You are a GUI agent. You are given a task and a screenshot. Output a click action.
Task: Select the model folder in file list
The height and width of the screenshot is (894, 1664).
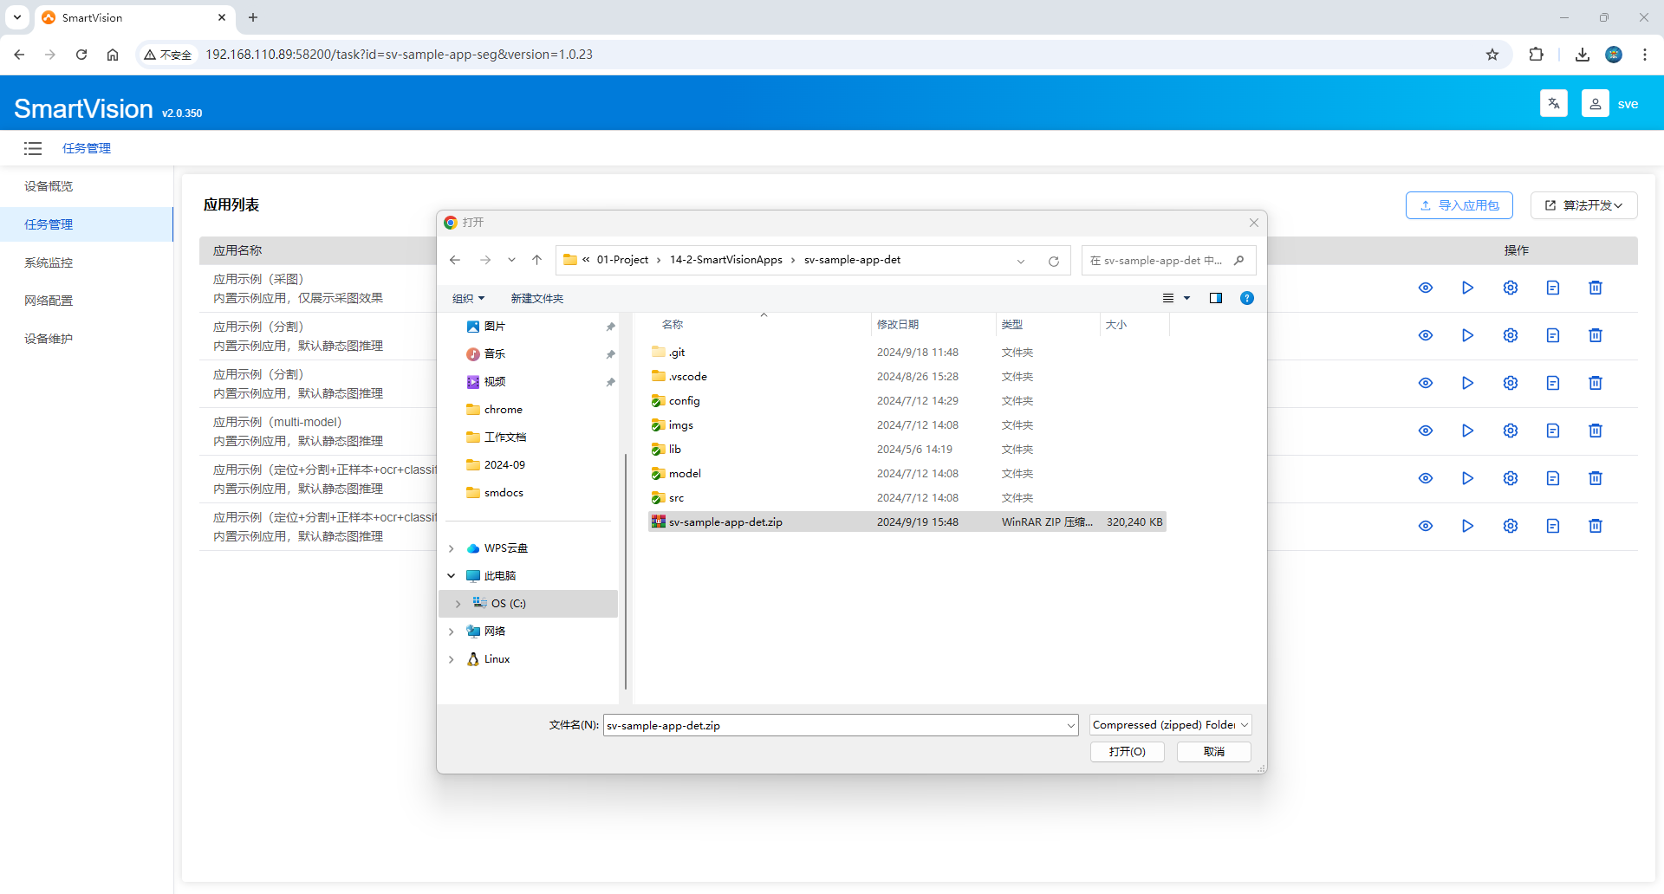click(907, 474)
